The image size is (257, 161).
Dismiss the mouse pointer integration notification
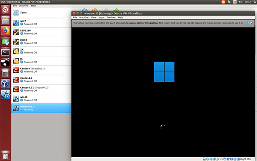tap(248, 23)
